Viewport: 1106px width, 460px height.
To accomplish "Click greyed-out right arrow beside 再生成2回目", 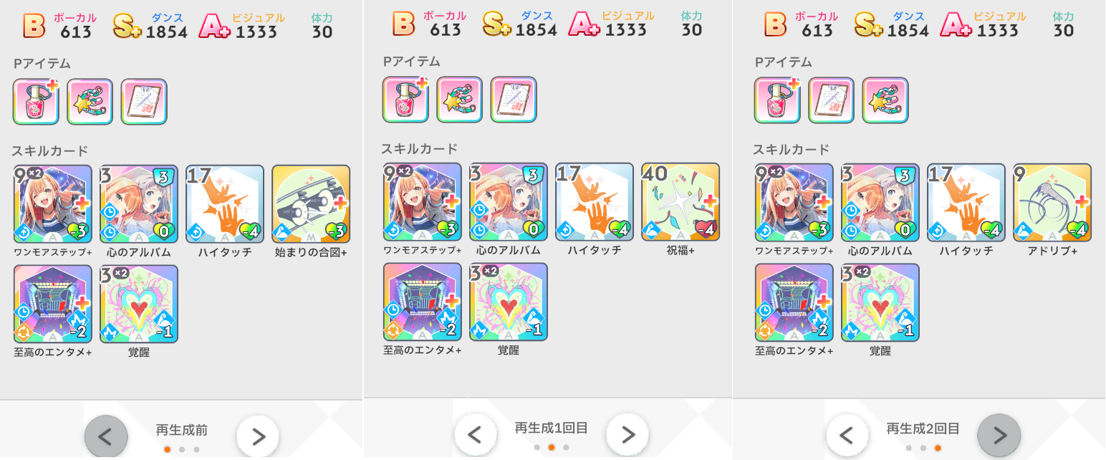I will pyautogui.click(x=999, y=434).
